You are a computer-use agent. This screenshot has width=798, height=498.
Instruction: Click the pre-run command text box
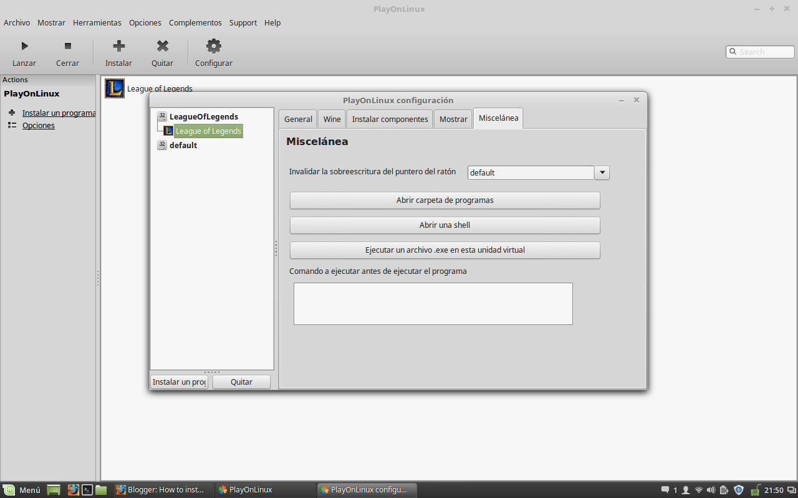[433, 304]
